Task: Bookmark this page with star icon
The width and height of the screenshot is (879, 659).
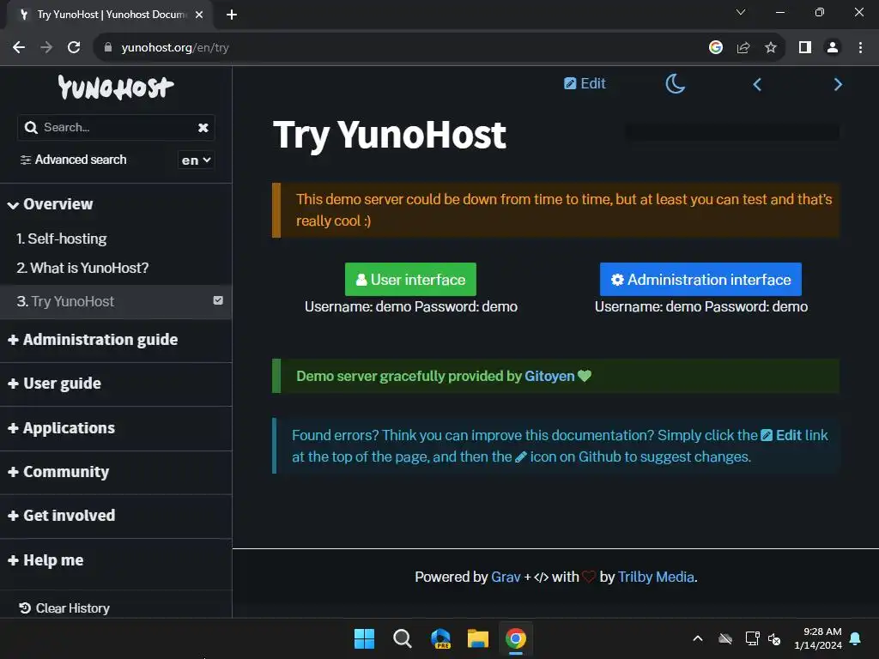Action: pos(771,48)
